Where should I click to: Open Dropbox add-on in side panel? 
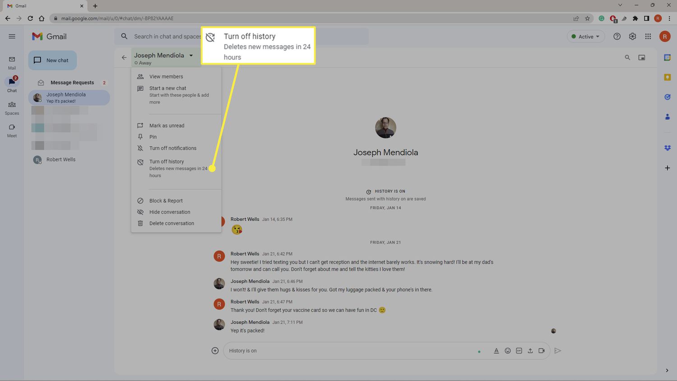[667, 148]
